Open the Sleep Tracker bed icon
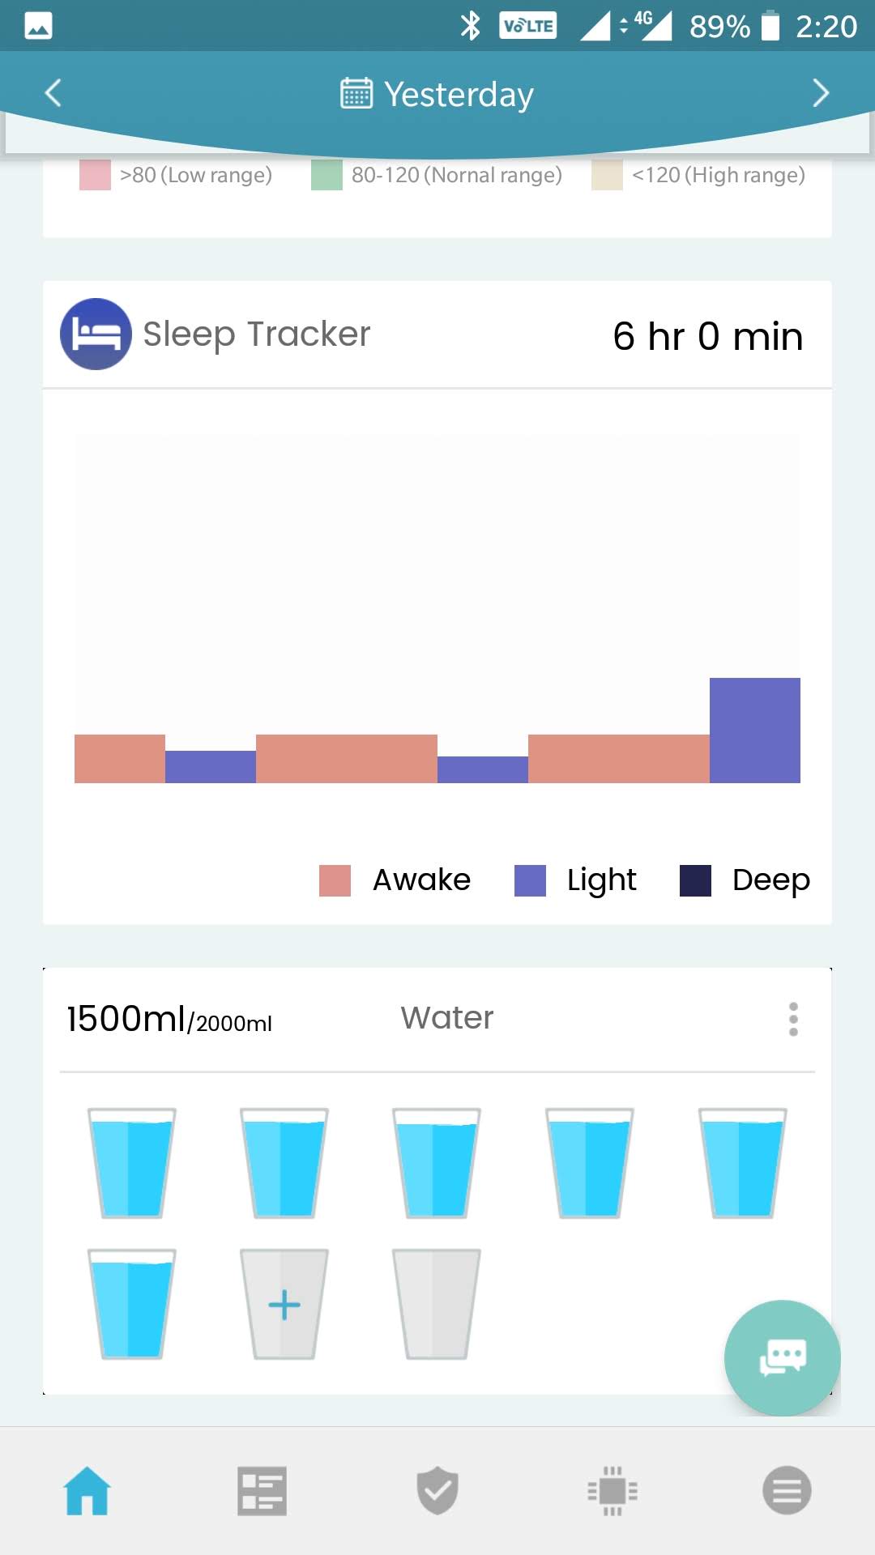The width and height of the screenshot is (875, 1555). [96, 334]
